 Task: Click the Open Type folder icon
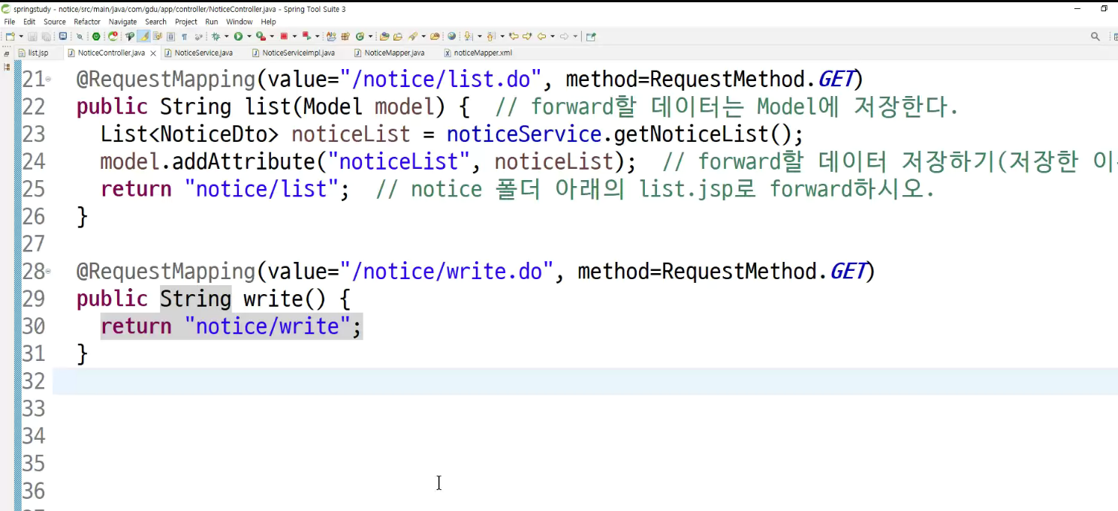coord(384,36)
